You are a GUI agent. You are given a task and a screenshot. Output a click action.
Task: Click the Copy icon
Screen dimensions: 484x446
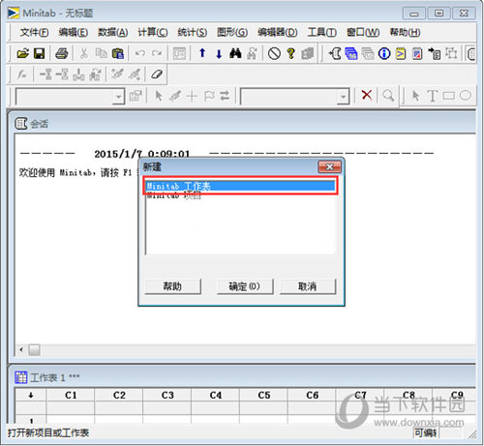tap(102, 53)
